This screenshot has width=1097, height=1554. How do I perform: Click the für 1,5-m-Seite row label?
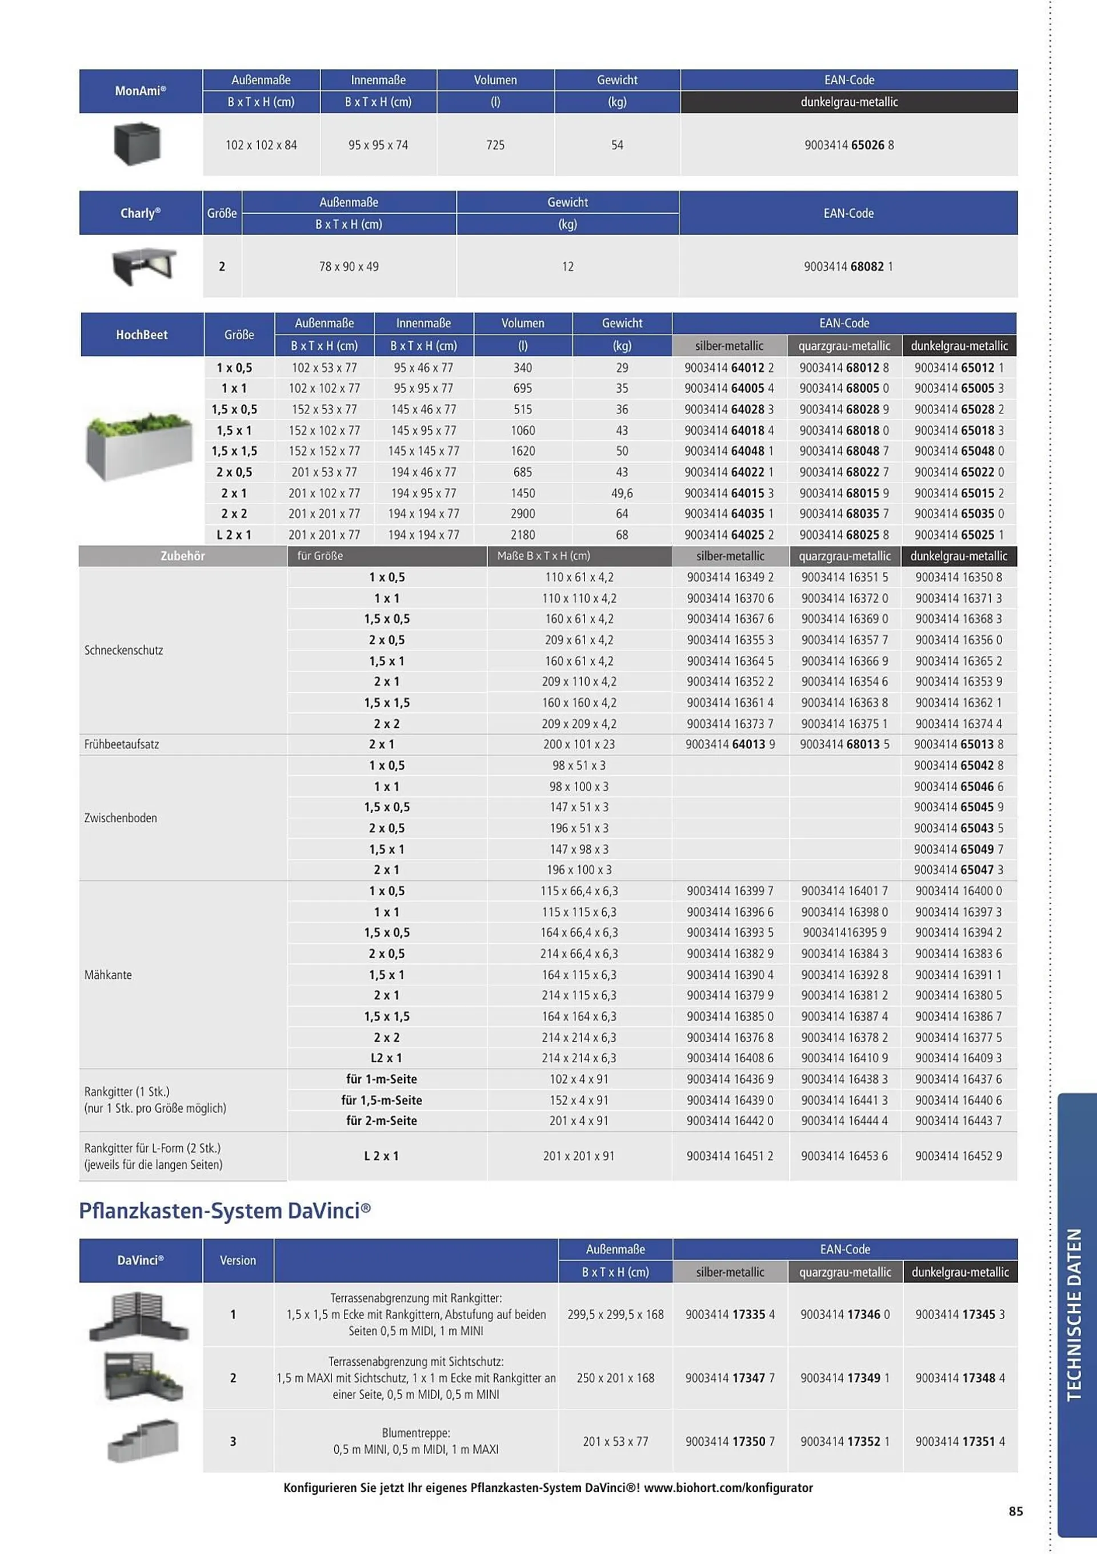[x=382, y=1100]
